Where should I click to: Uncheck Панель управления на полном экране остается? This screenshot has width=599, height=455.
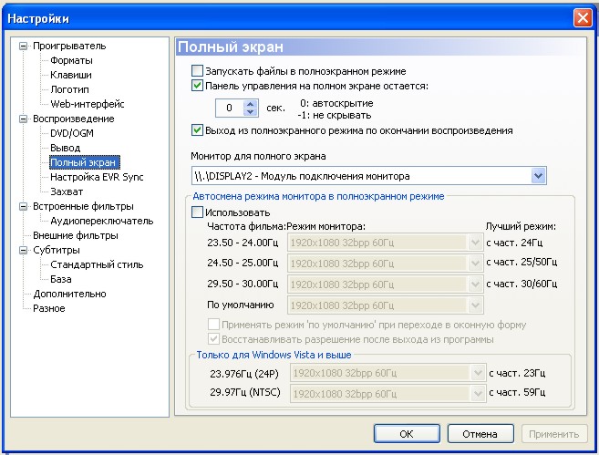198,86
